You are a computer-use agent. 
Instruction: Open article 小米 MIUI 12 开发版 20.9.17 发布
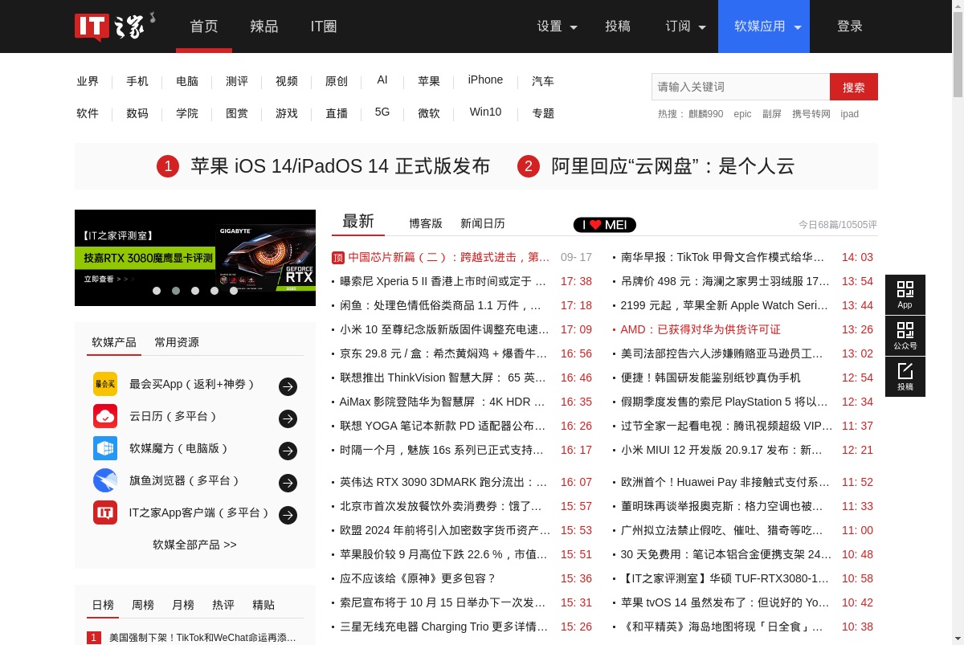(721, 450)
